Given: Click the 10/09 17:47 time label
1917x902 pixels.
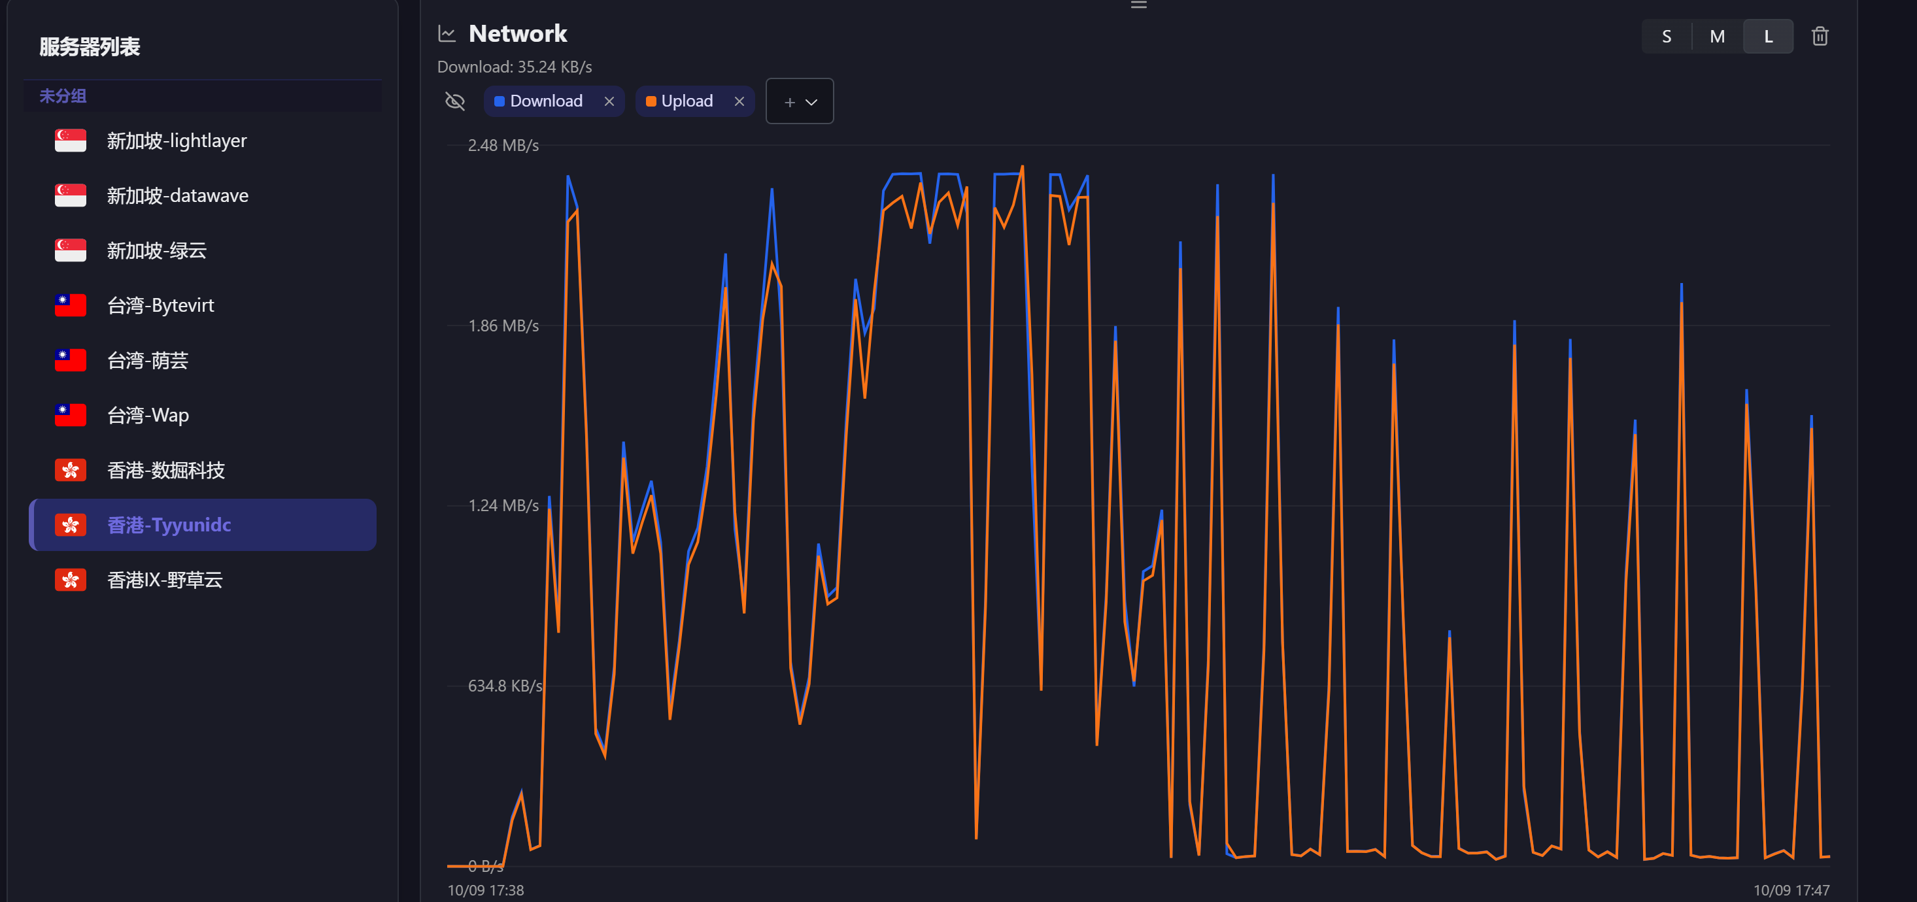Looking at the screenshot, I should [x=1791, y=890].
